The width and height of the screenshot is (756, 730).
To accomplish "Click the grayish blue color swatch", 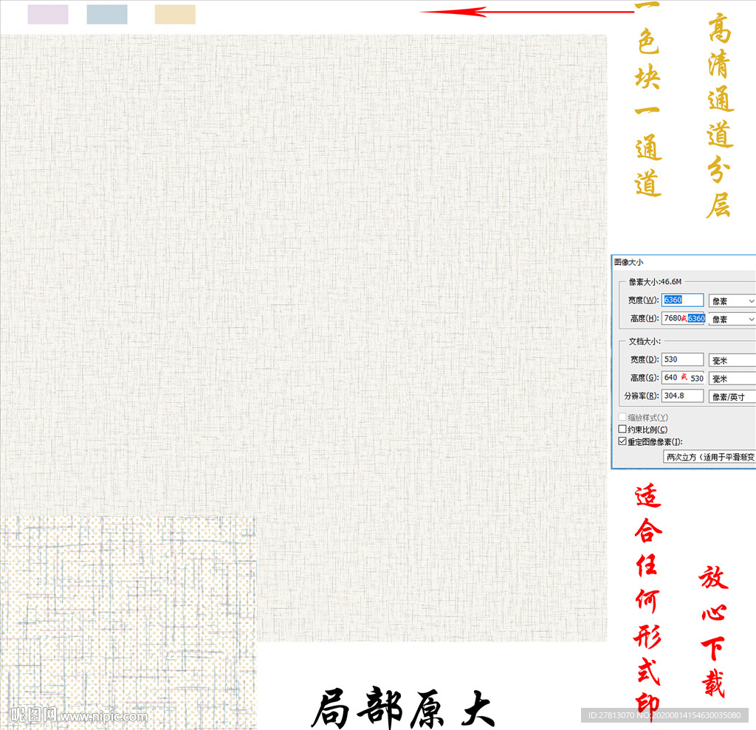I will tap(107, 15).
